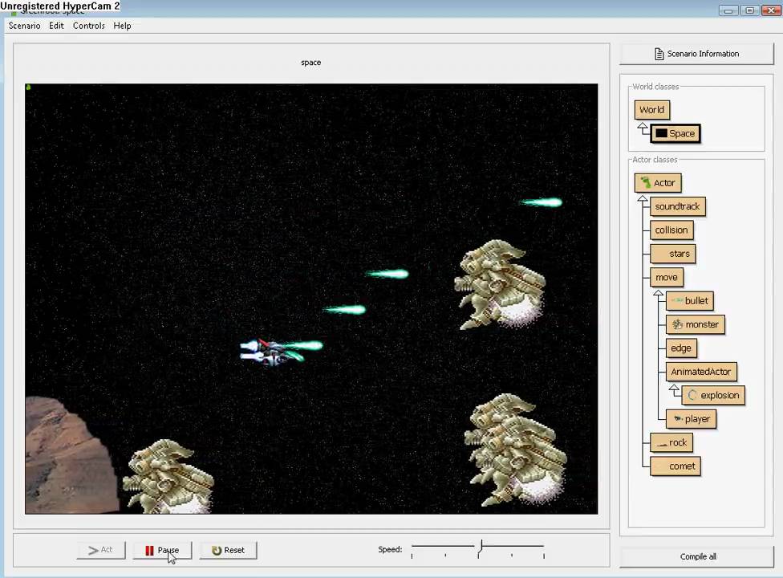
Task: Open the Controls menu
Action: pyautogui.click(x=88, y=26)
